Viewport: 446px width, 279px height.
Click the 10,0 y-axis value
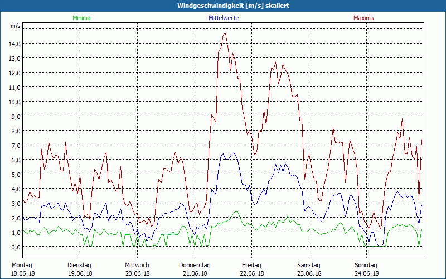(14, 102)
